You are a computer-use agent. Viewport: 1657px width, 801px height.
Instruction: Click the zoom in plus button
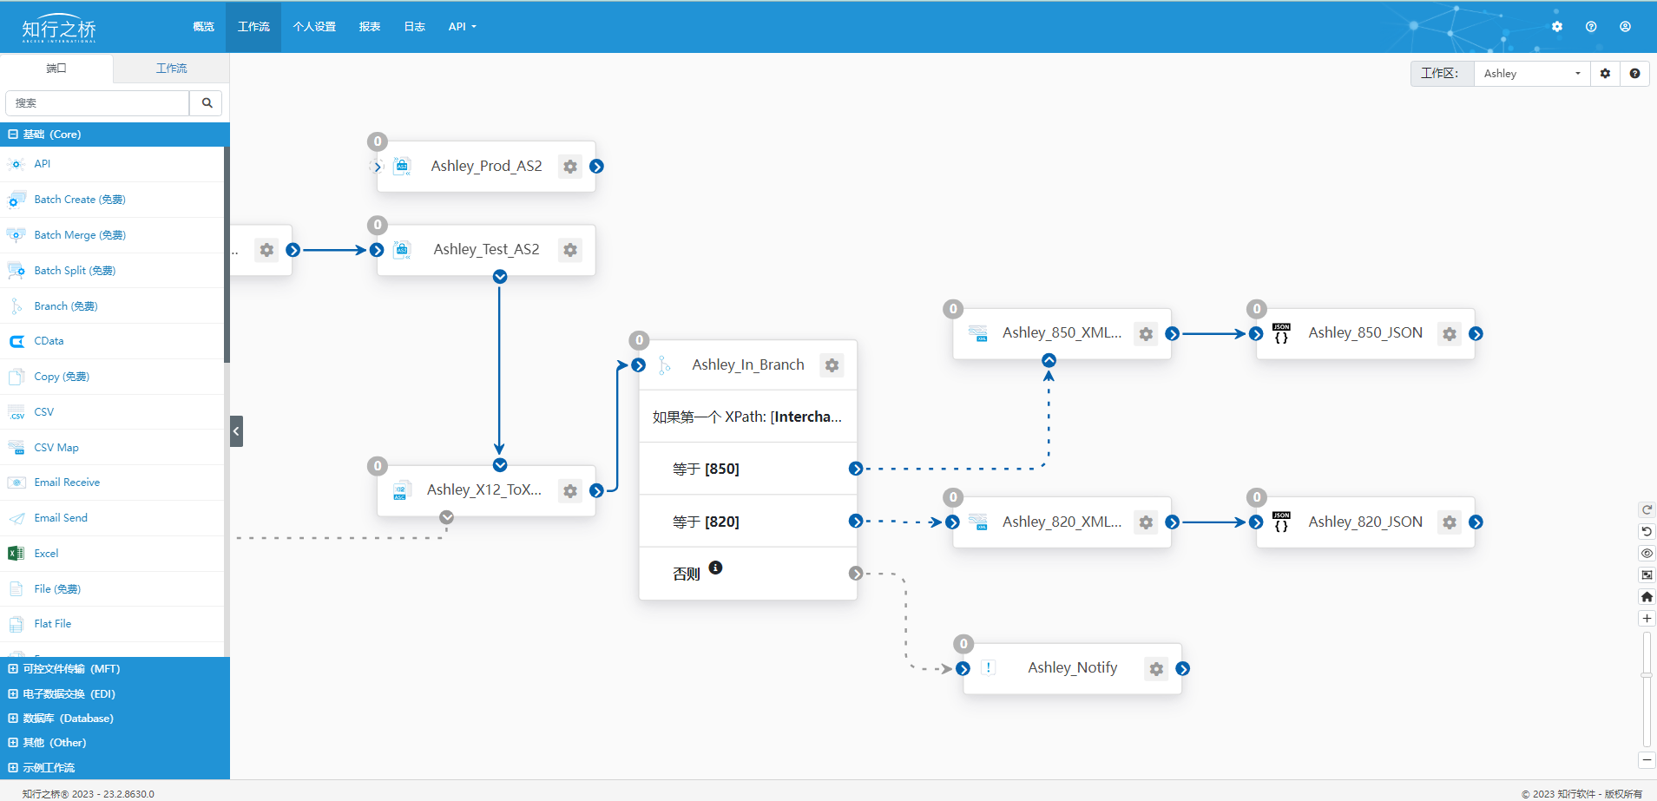click(x=1647, y=619)
